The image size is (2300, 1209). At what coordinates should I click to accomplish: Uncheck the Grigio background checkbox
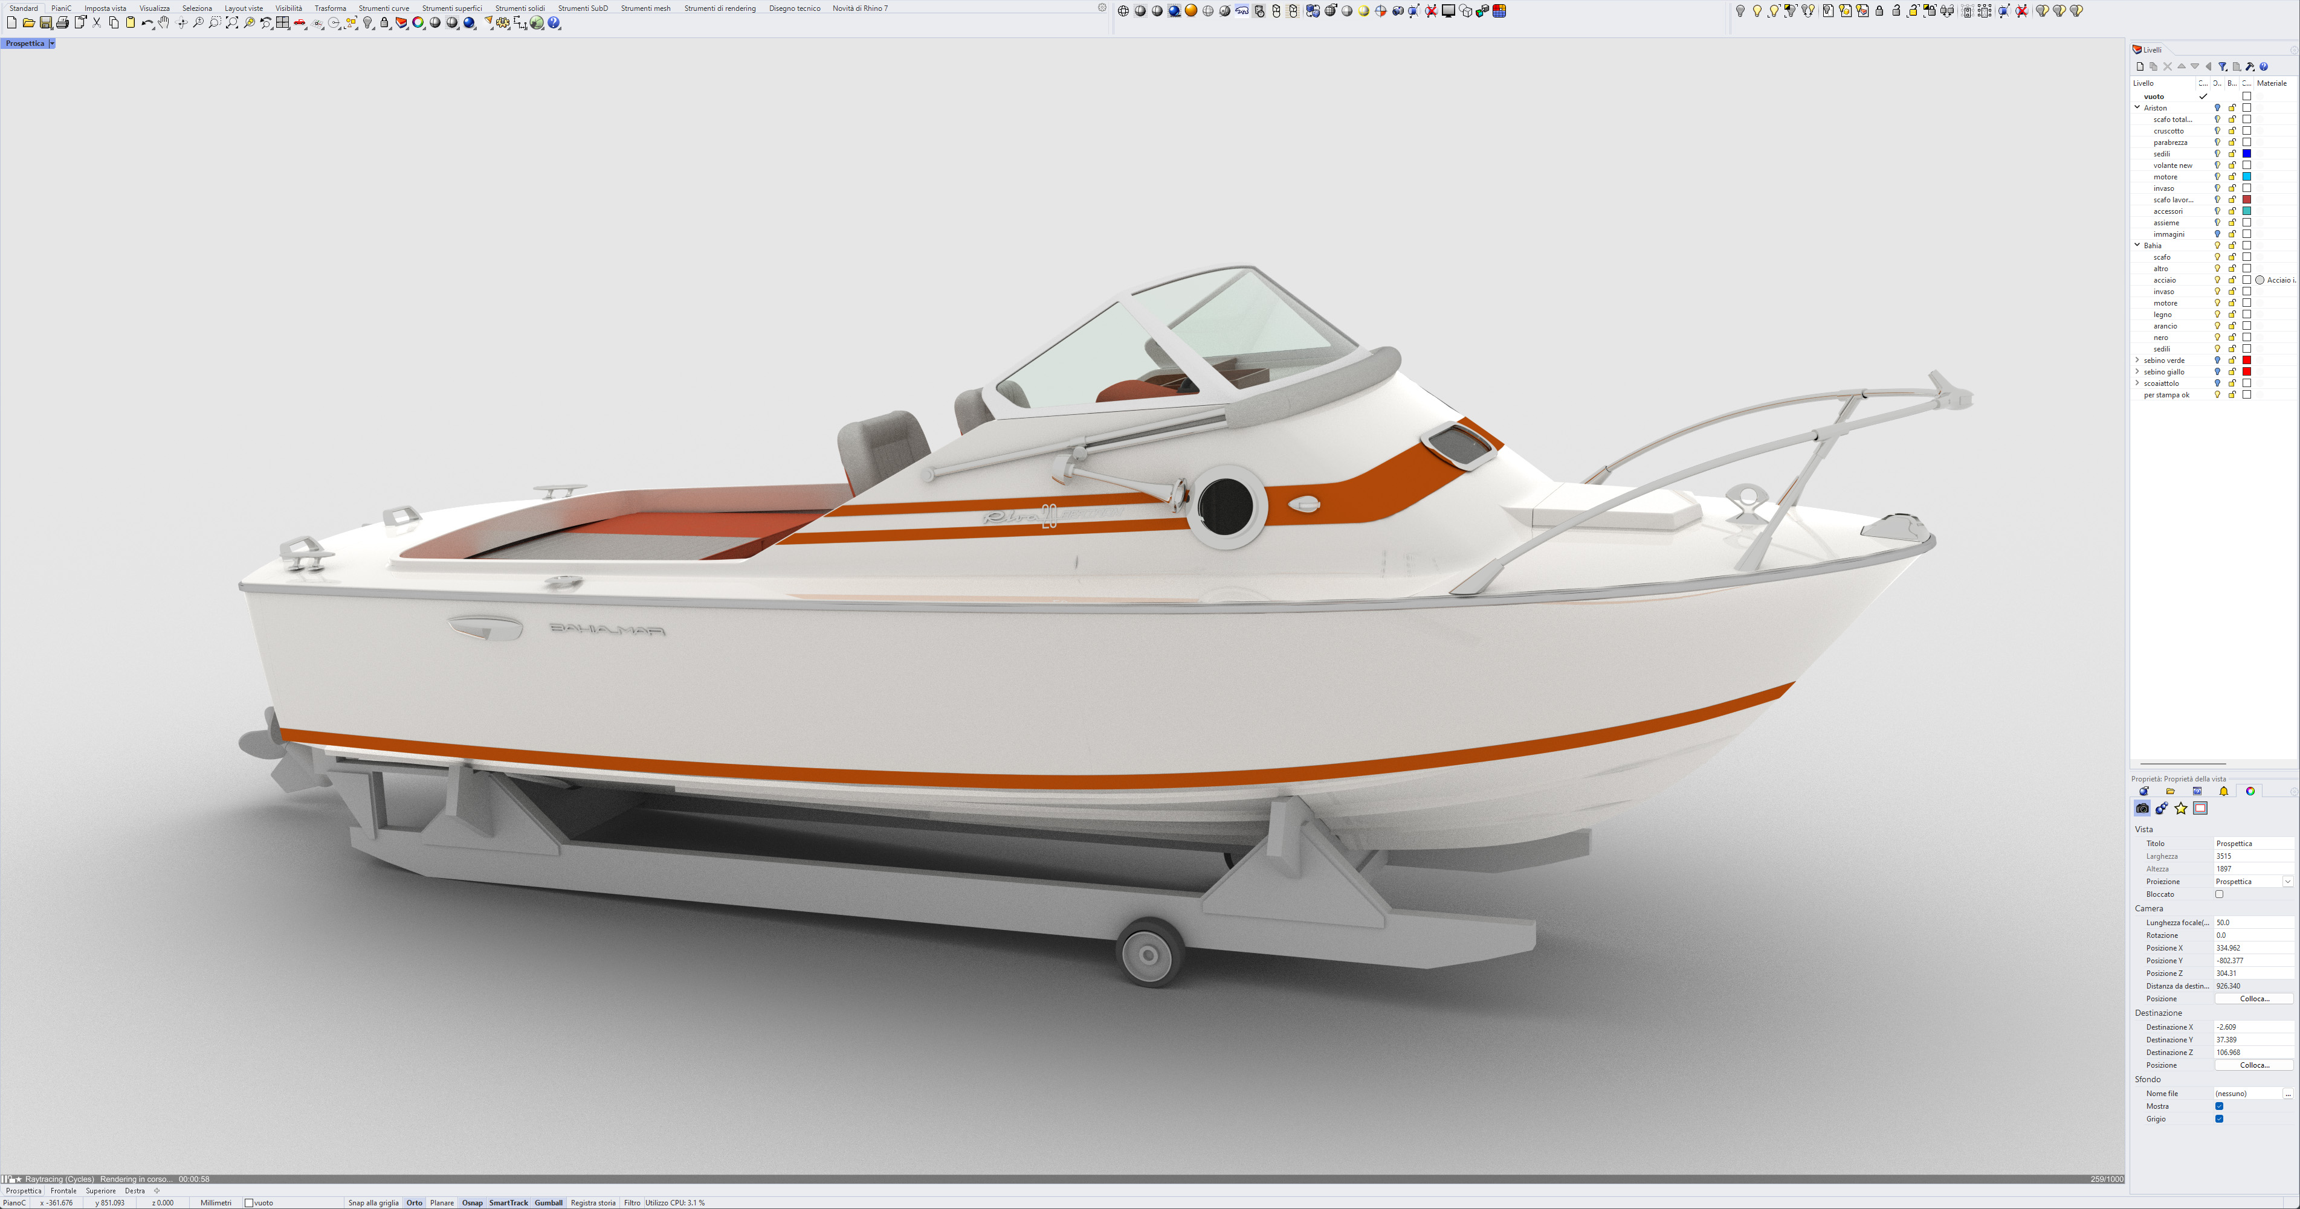tap(2219, 1119)
